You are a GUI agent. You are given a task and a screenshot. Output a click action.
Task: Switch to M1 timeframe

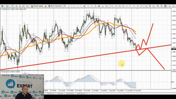pos(112,6)
